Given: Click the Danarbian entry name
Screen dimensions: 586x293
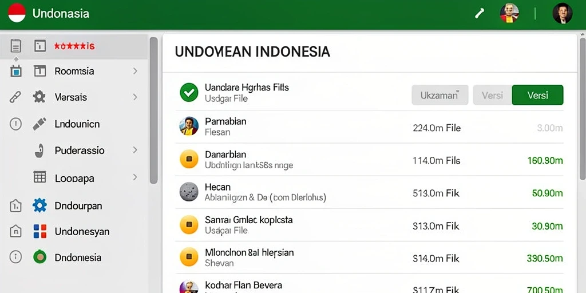Looking at the screenshot, I should click(x=225, y=154).
